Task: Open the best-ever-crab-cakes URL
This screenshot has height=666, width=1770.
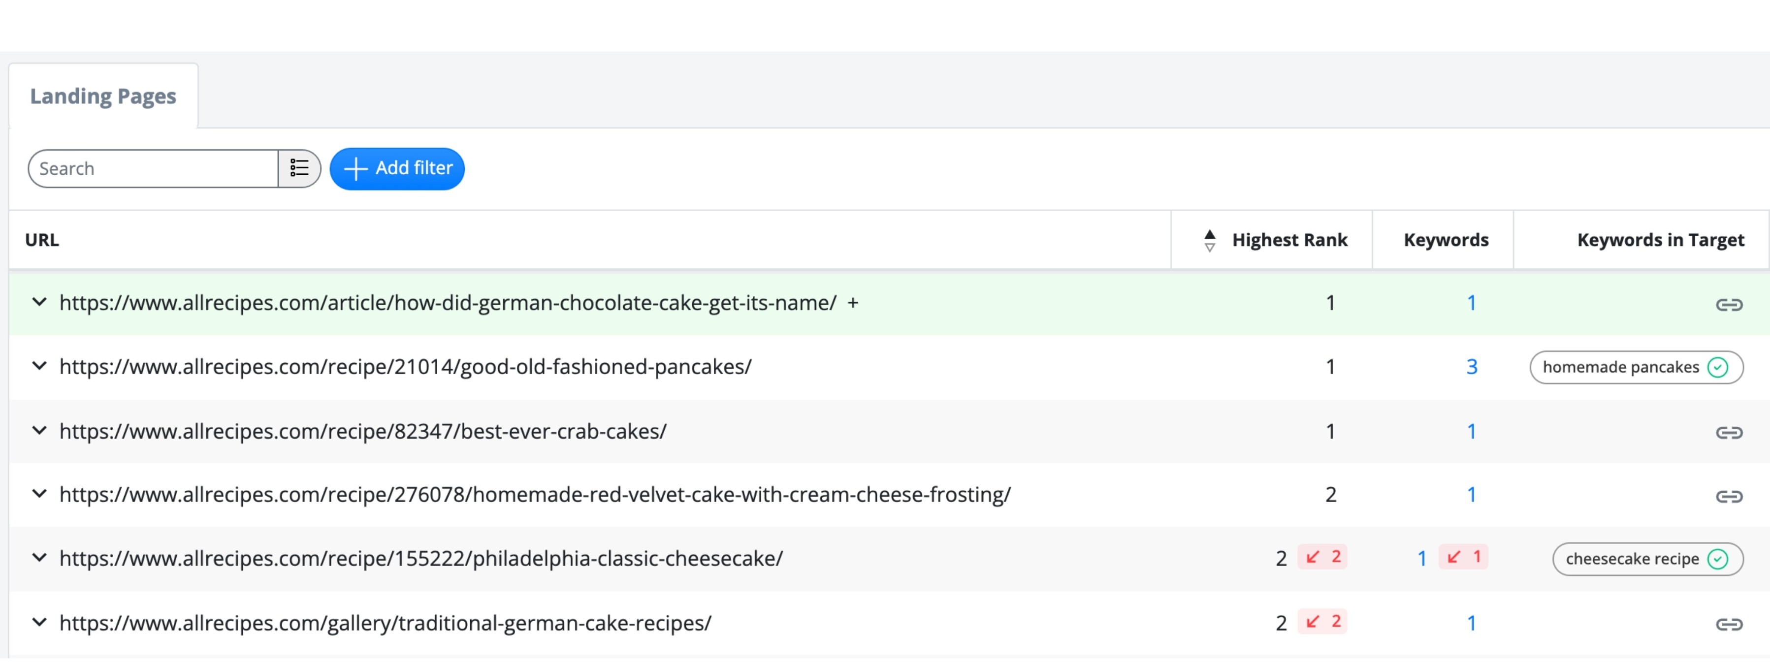Action: [363, 432]
